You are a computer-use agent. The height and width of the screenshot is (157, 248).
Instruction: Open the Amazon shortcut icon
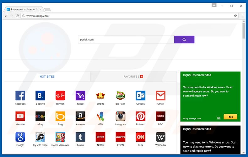point(80,116)
